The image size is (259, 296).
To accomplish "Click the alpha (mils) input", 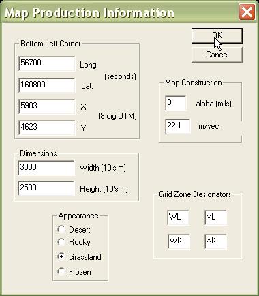I will point(176,103).
